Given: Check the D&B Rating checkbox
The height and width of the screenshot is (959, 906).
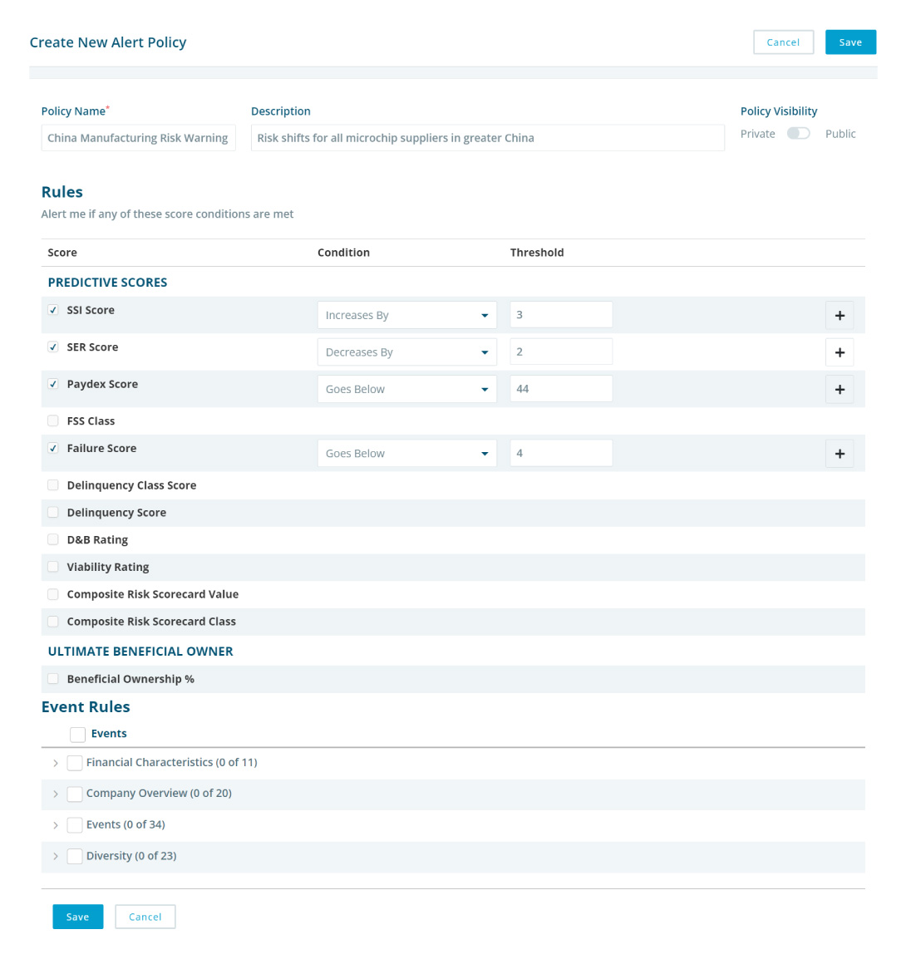Looking at the screenshot, I should [53, 539].
